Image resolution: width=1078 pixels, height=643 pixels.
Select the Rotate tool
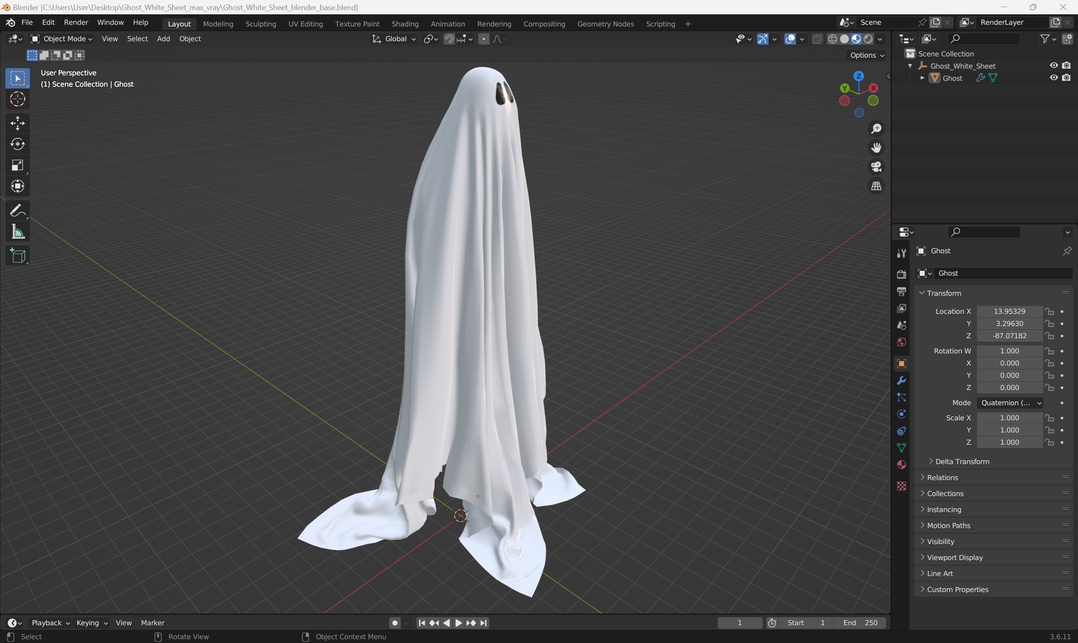18,144
